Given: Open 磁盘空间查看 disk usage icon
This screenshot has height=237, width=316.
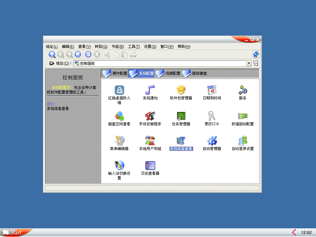Looking at the screenshot, I should coord(119,116).
